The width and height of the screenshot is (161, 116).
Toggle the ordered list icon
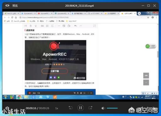pyautogui.click(x=47, y=26)
